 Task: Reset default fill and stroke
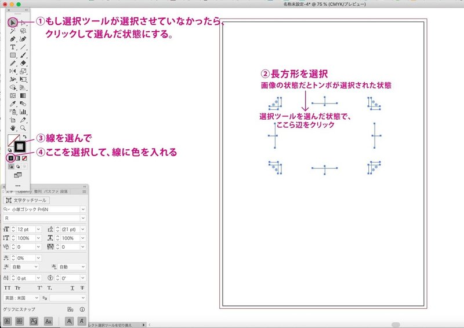[x=10, y=150]
